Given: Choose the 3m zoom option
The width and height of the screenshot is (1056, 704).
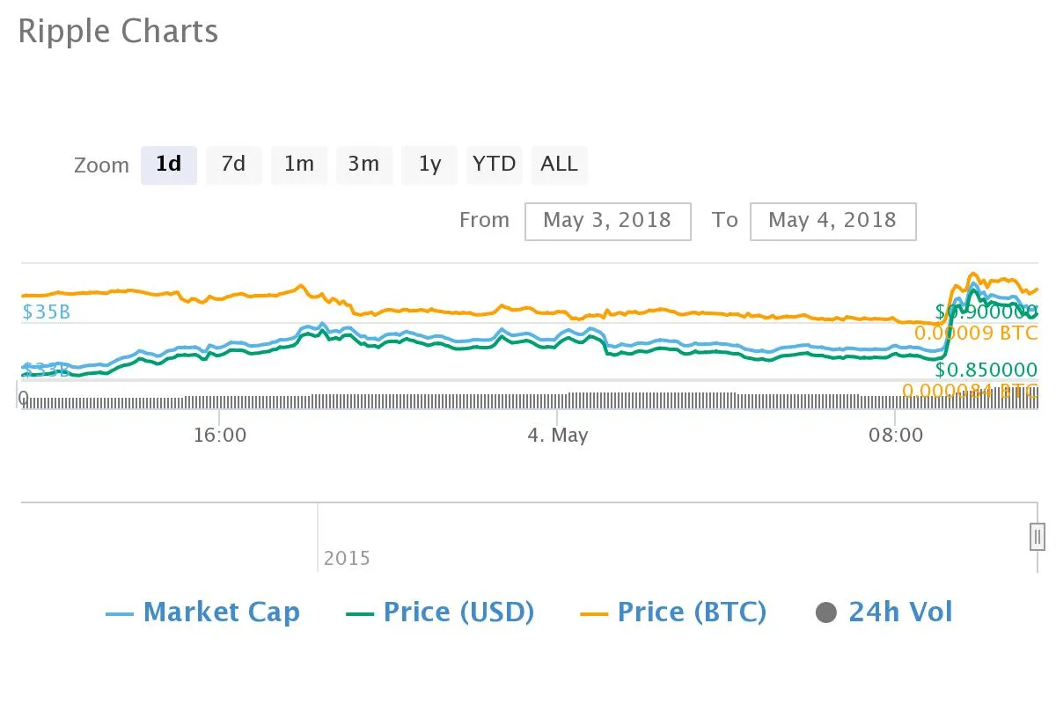Looking at the screenshot, I should [363, 165].
